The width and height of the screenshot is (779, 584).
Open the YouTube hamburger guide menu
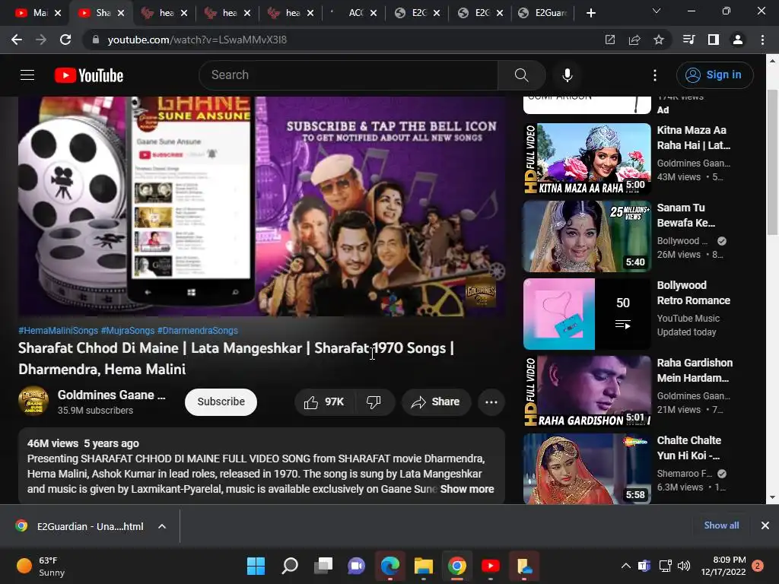tap(27, 75)
